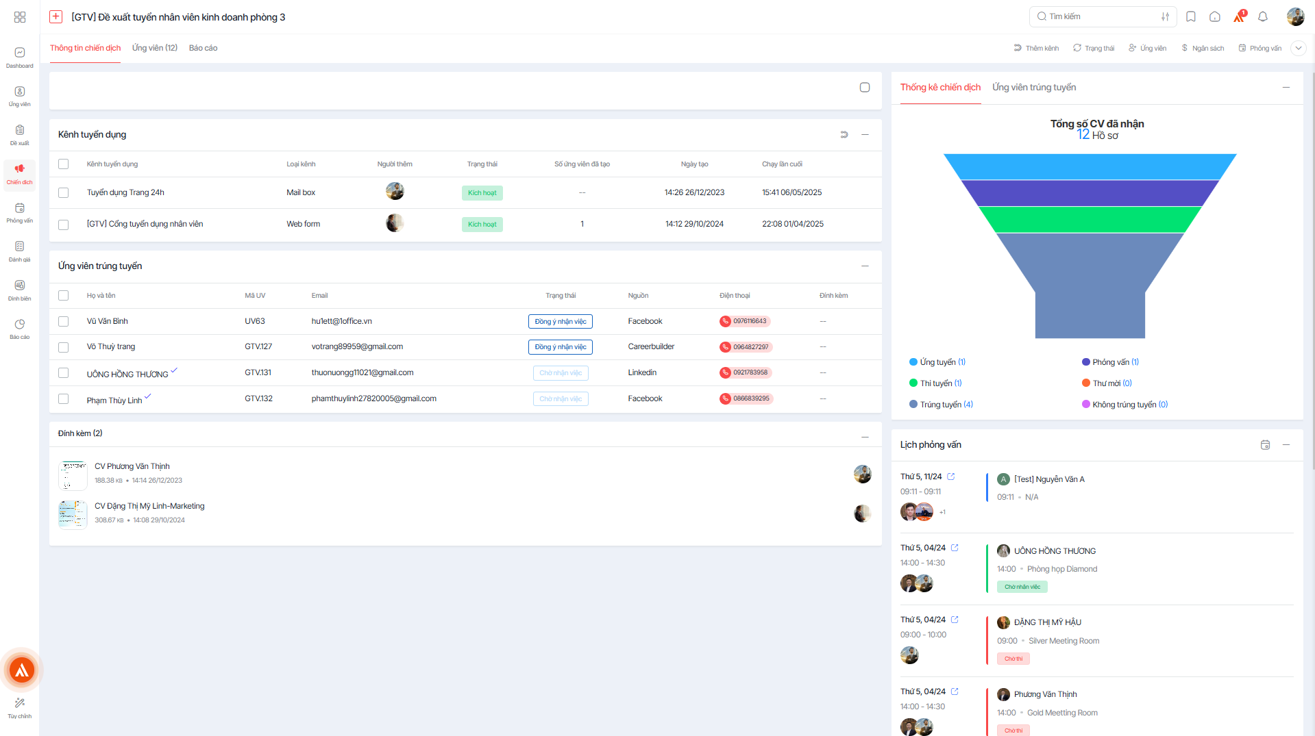1315x736 pixels.
Task: Open Thông tin chiến dịch tab
Action: [85, 48]
